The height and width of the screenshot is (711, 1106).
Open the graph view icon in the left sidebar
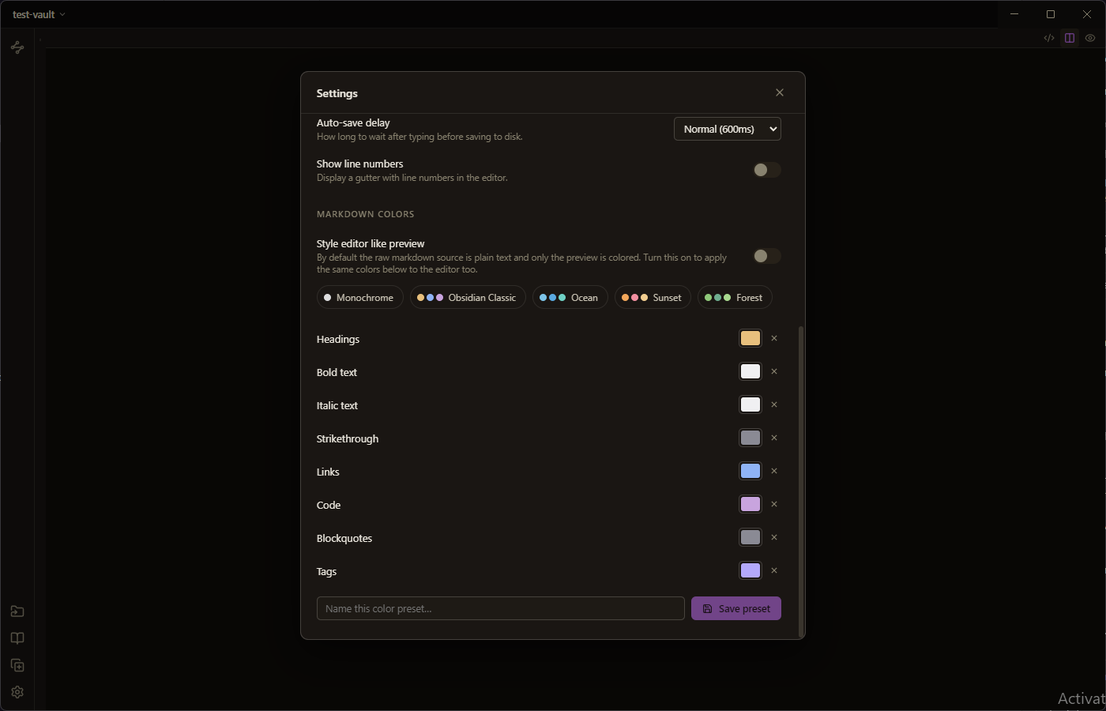tap(17, 47)
